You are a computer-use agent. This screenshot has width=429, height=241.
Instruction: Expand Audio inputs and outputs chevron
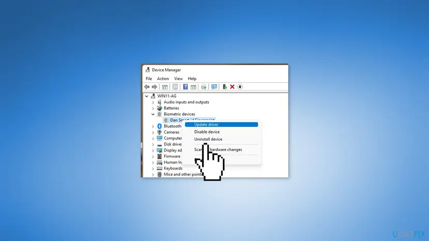click(153, 102)
